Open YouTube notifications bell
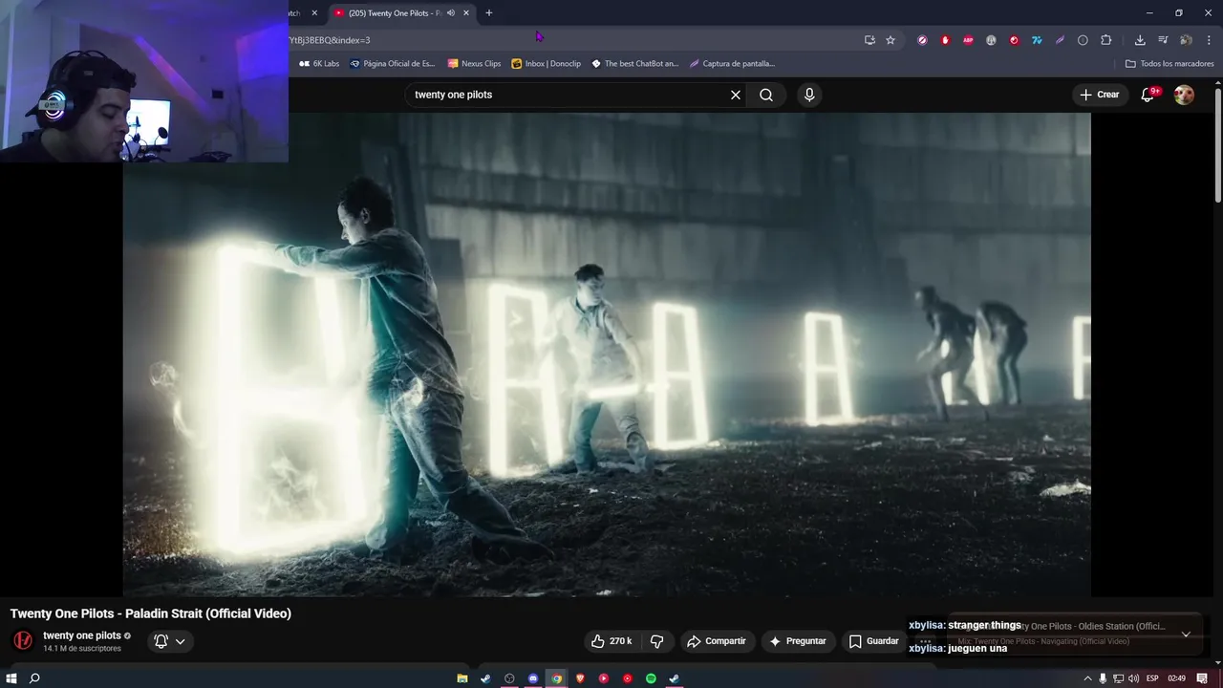Viewport: 1223px width, 688px height. [x=1148, y=95]
